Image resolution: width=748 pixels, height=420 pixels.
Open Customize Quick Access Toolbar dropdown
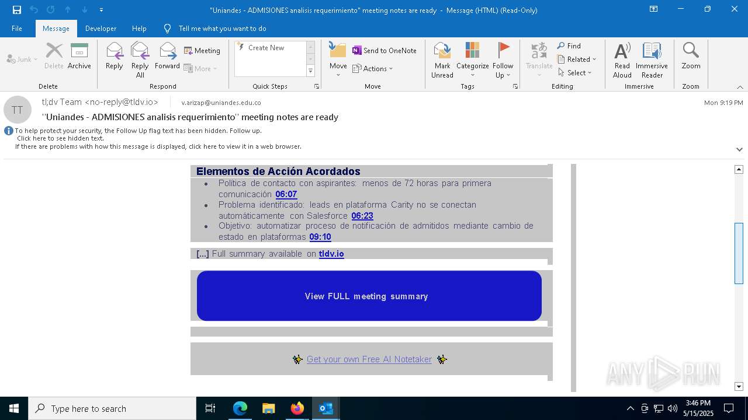click(101, 10)
